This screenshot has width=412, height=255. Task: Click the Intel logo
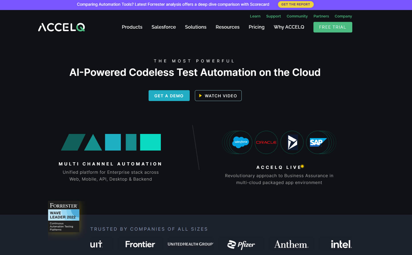point(341,244)
